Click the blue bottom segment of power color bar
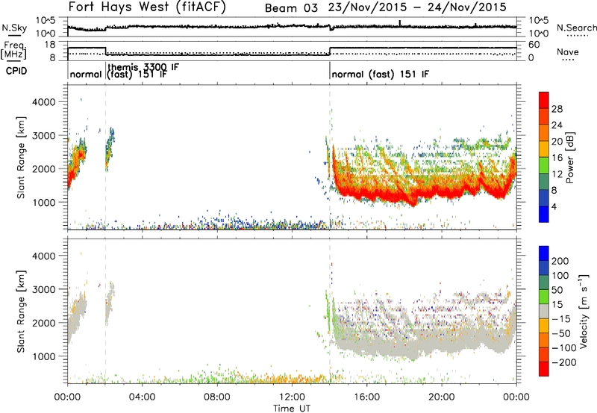Image resolution: width=597 pixels, height=413 pixels. [x=544, y=214]
